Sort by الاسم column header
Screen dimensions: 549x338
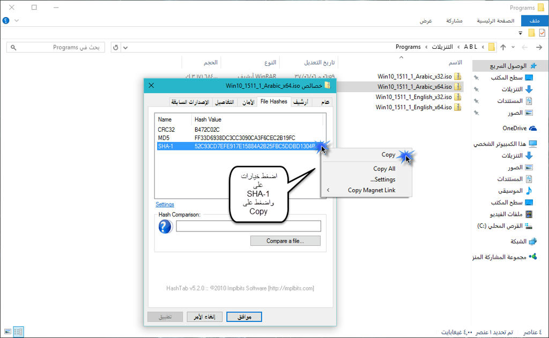click(x=455, y=62)
